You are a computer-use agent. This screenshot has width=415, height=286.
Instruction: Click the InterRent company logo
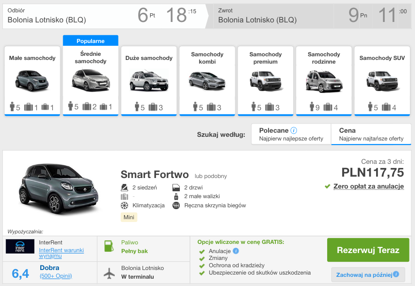(20, 246)
